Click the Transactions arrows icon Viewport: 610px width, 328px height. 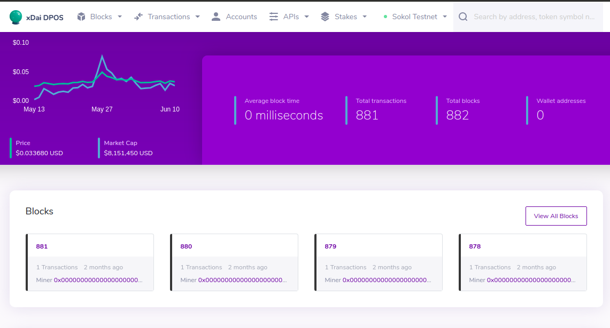tap(138, 17)
